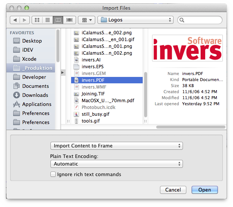Open the Plain Text Encoding Automatic dropdown
This screenshot has width=233, height=207.
pyautogui.click(x=116, y=164)
